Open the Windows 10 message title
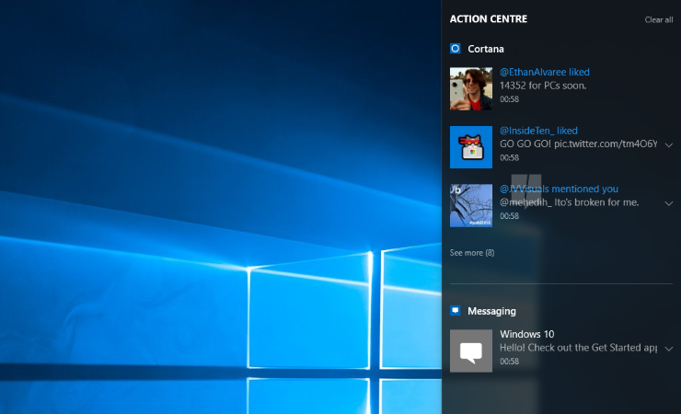Screen dimensions: 681x414 point(527,334)
